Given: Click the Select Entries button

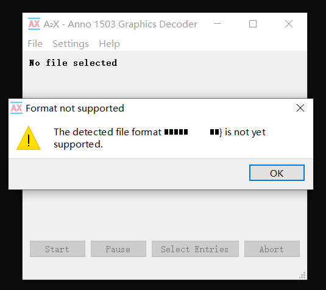Looking at the screenshot, I should point(195,249).
